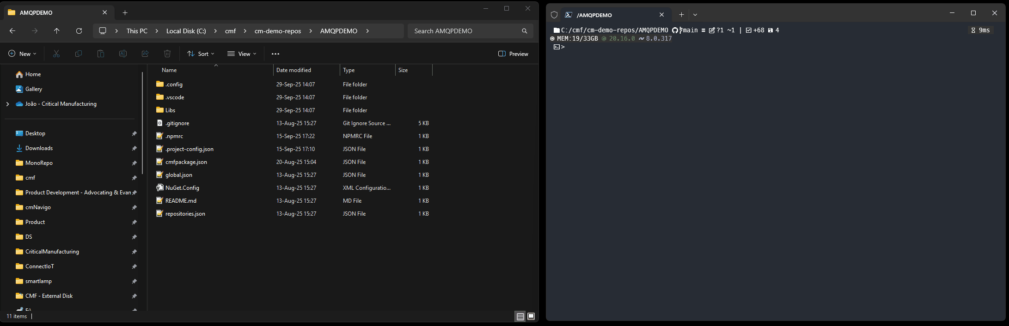Click the New button in toolbar

pyautogui.click(x=22, y=54)
